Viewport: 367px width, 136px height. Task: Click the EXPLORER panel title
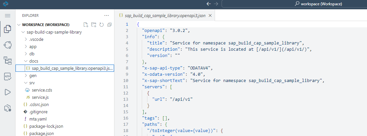(x=30, y=16)
